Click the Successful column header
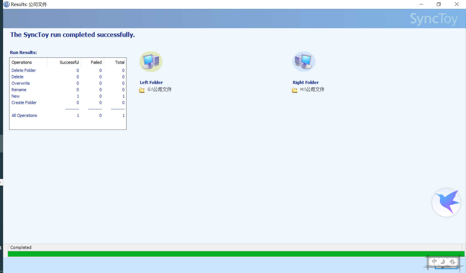Image resolution: width=466 pixels, height=273 pixels. click(x=69, y=62)
